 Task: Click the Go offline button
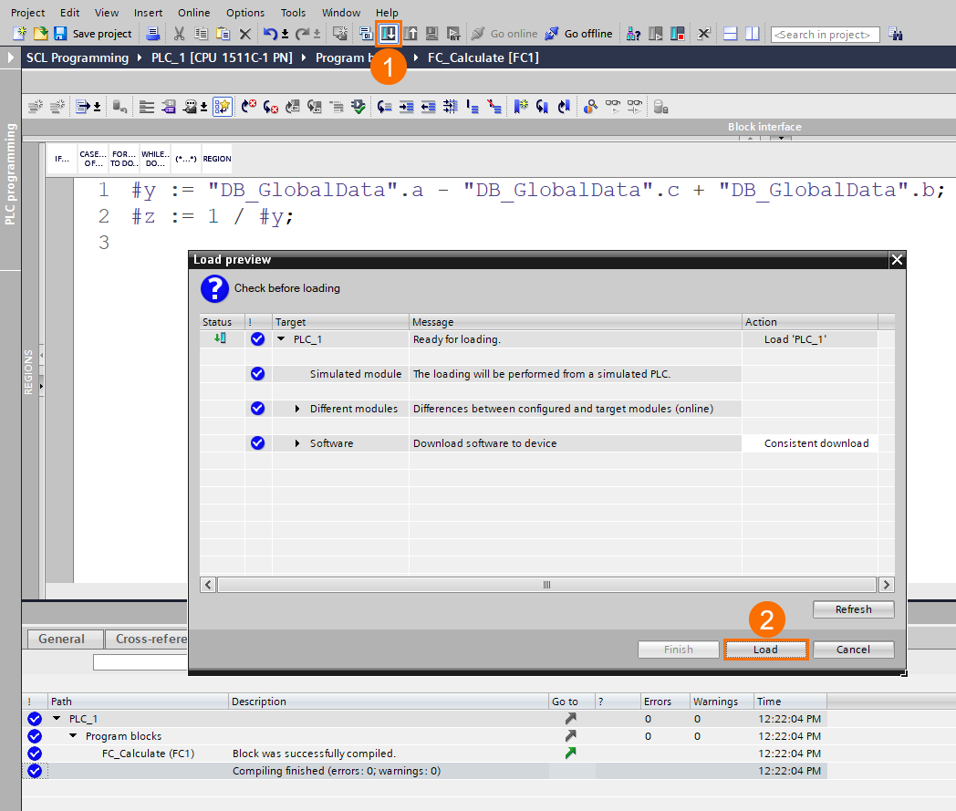[x=578, y=34]
